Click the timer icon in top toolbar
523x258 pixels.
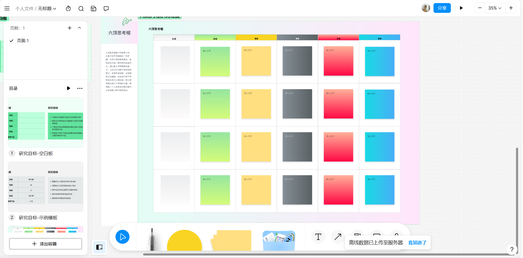click(x=68, y=8)
